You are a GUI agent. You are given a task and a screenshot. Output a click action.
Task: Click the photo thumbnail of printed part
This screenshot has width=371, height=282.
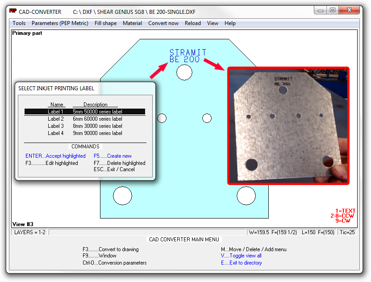[x=288, y=126]
